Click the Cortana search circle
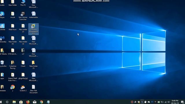 coord(7,102)
